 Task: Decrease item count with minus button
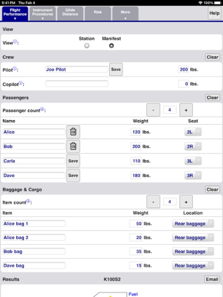153,202
